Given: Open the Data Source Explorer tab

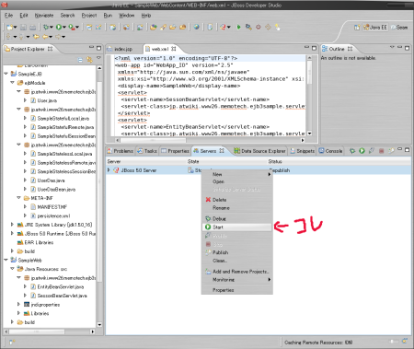Looking at the screenshot, I should [x=260, y=151].
